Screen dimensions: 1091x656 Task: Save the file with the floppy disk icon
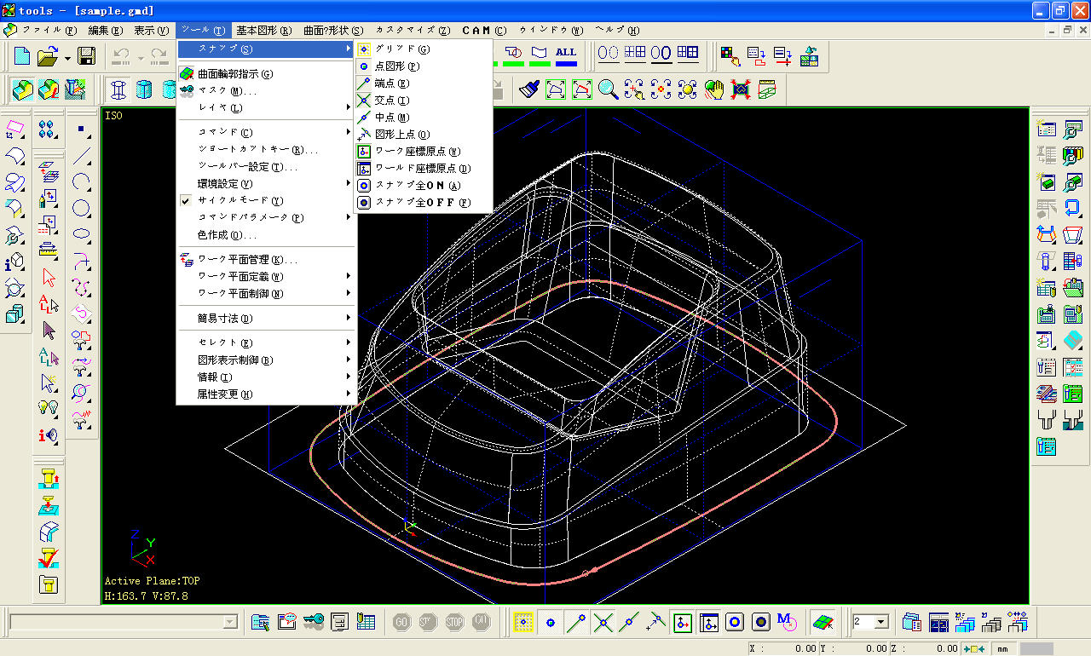(x=86, y=56)
